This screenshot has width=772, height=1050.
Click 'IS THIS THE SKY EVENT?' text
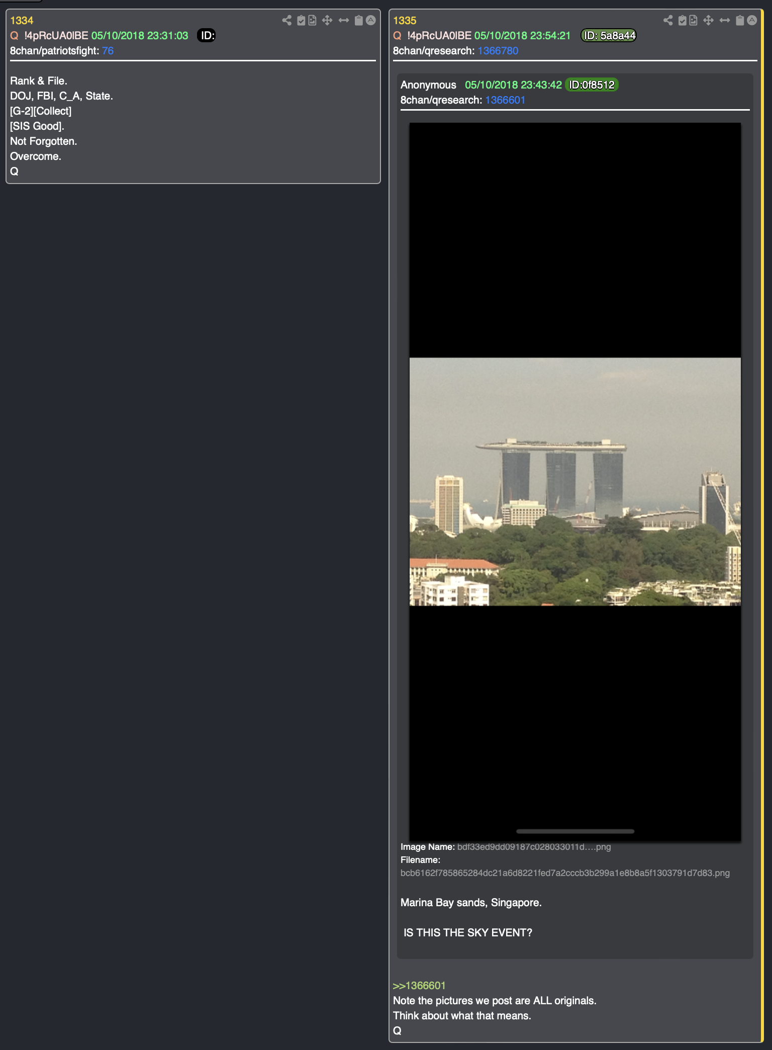[x=468, y=933]
